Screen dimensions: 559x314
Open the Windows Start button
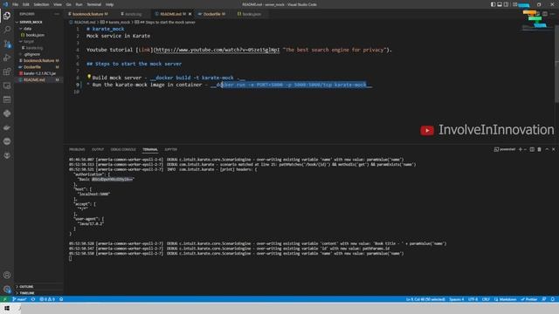coord(7,308)
